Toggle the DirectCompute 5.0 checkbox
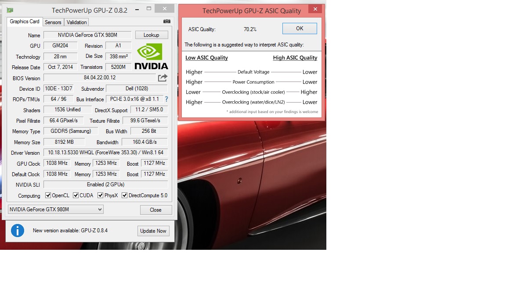The height and width of the screenshot is (284, 506). [x=124, y=195]
